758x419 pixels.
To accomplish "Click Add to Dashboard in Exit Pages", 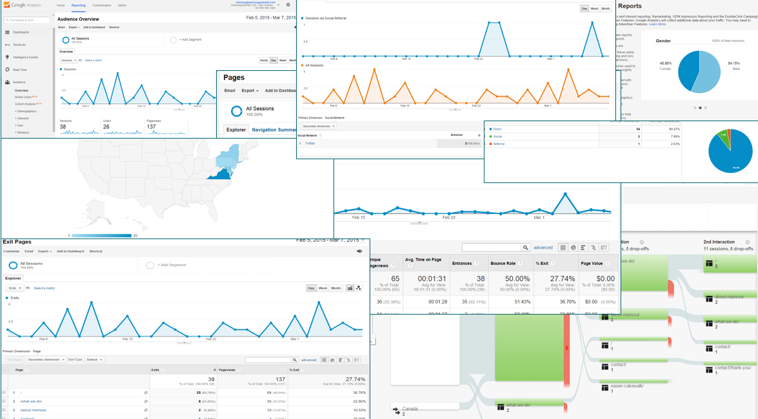I will click(x=70, y=251).
